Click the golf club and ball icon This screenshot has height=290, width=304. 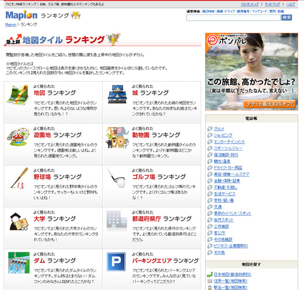(117, 178)
